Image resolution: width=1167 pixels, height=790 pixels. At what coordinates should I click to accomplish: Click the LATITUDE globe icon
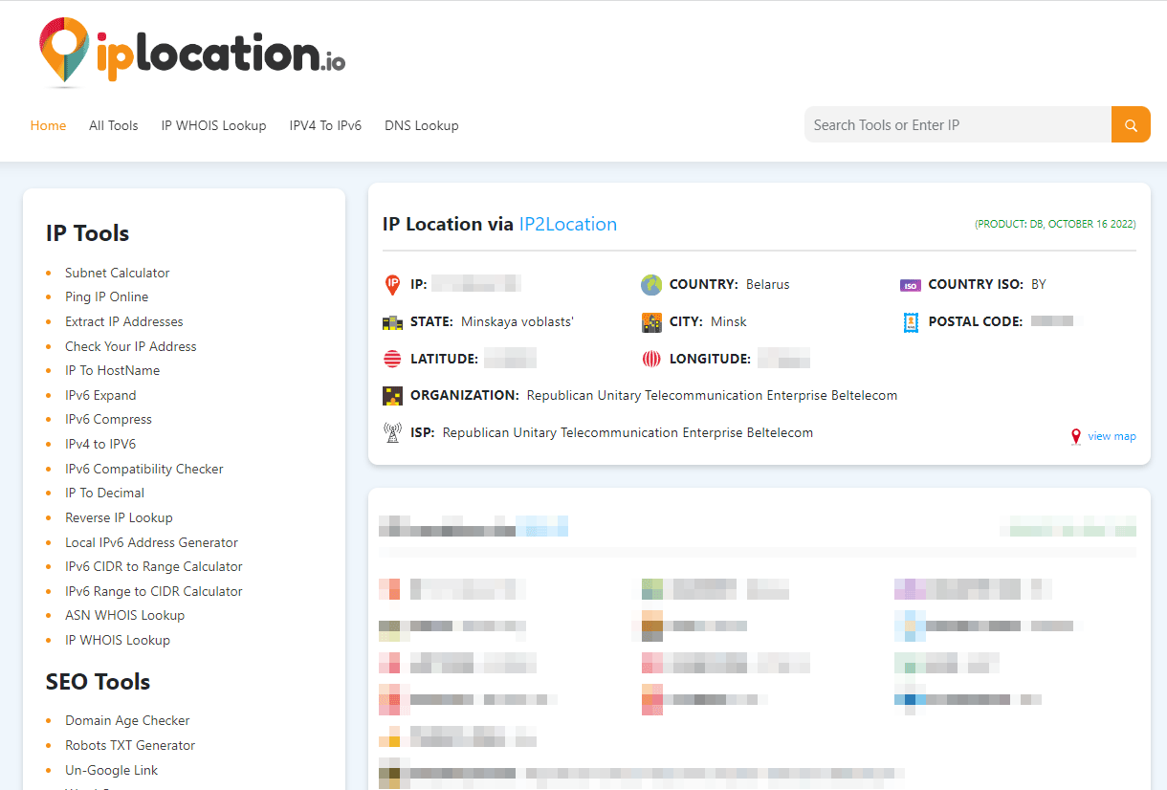coord(392,360)
